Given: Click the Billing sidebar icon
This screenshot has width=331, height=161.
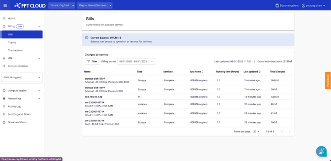Looking at the screenshot, I should pos(4,26).
